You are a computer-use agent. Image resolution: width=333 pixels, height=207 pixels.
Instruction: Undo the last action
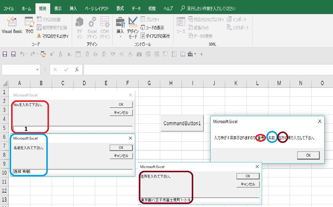coord(22,54)
